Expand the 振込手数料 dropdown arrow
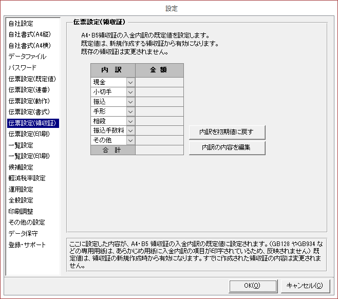 [x=130, y=130]
